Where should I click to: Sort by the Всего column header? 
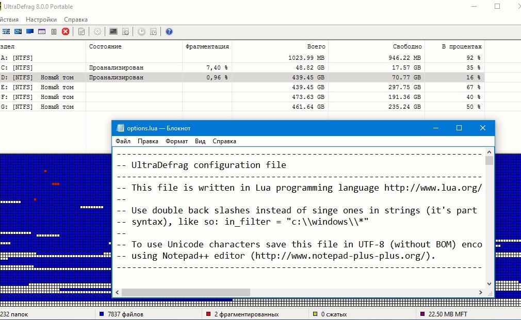(280, 46)
